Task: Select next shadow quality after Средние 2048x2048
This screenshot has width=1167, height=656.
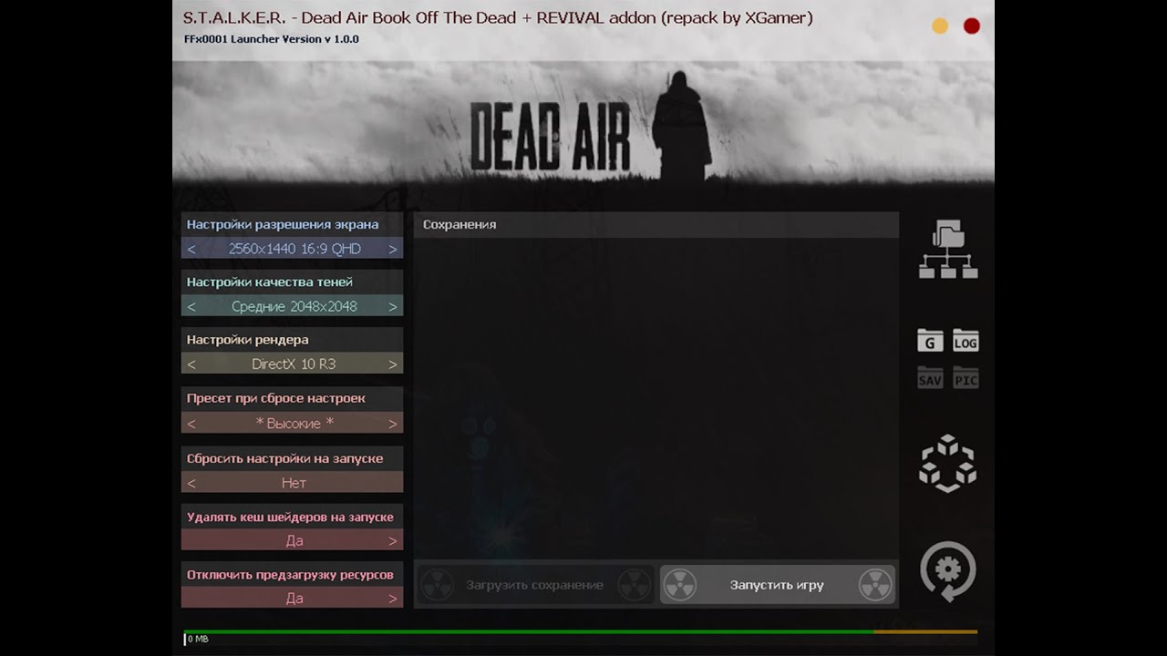Action: pyautogui.click(x=393, y=306)
